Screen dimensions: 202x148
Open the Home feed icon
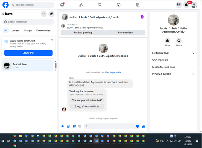tap(62, 5)
